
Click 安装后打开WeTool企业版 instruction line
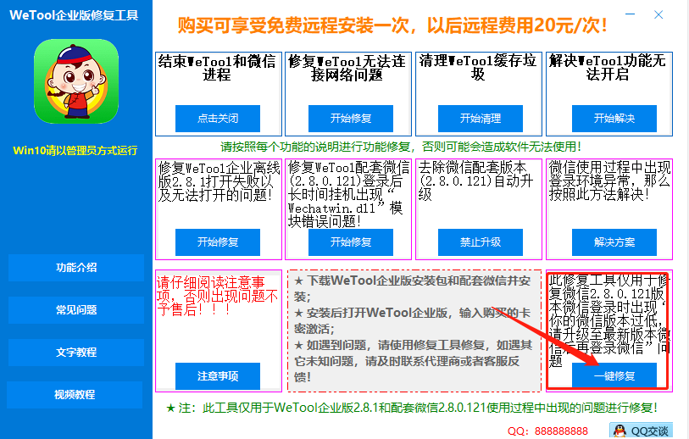pyautogui.click(x=412, y=321)
